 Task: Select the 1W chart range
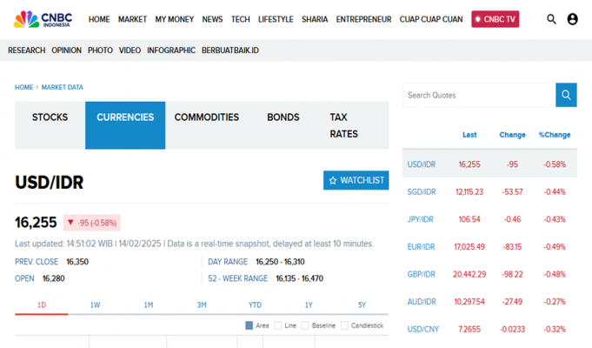click(x=95, y=304)
